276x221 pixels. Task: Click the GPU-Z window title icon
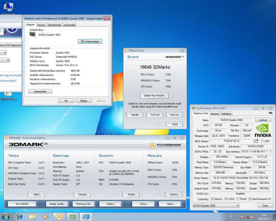point(194,108)
